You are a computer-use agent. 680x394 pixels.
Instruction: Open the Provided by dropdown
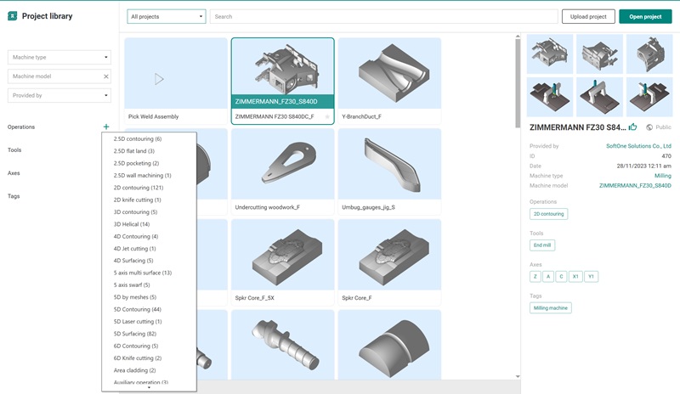59,95
